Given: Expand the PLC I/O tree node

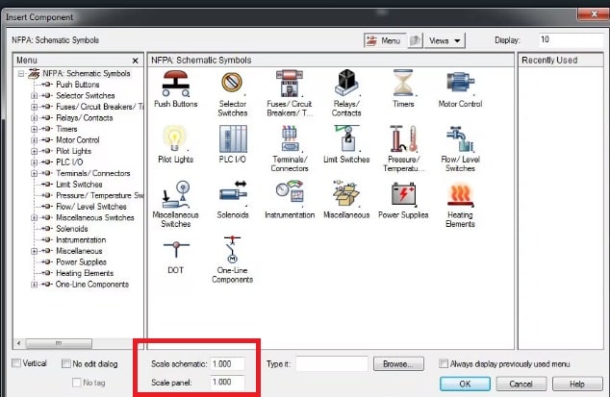Looking at the screenshot, I should pyautogui.click(x=35, y=162).
